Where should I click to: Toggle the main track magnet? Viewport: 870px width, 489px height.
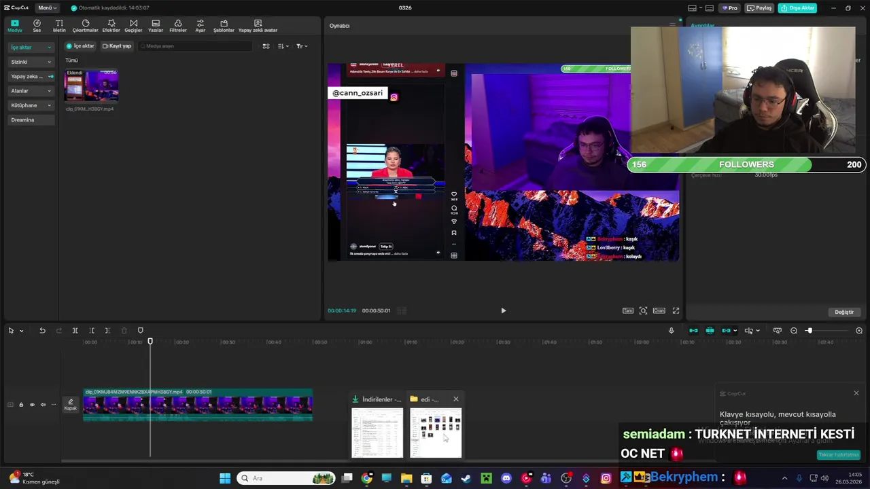pyautogui.click(x=693, y=331)
